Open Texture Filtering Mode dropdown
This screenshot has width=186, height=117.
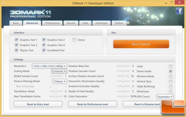coord(60,81)
